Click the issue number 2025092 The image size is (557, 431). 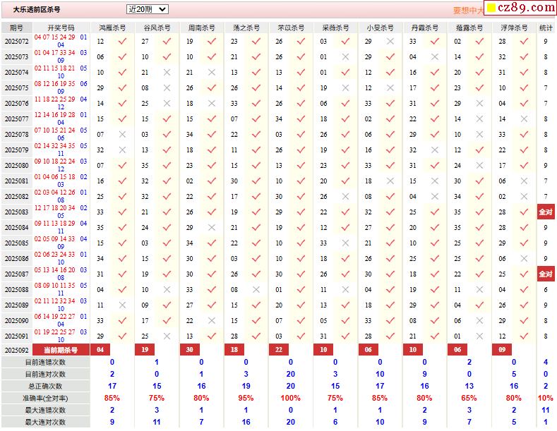coord(16,350)
